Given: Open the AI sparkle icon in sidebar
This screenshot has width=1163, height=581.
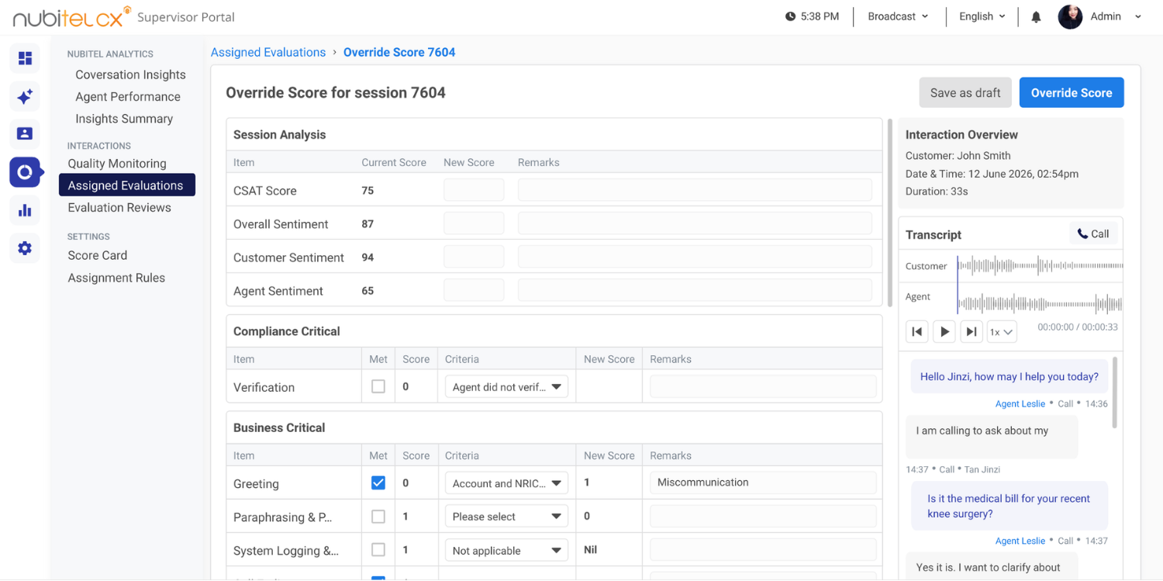Looking at the screenshot, I should [x=25, y=96].
